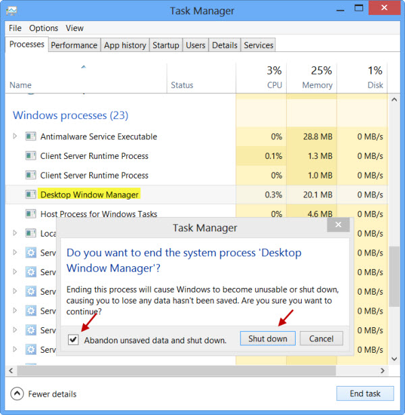Select Host Process for Windows Tasks
The height and width of the screenshot is (415, 405).
coord(99,214)
